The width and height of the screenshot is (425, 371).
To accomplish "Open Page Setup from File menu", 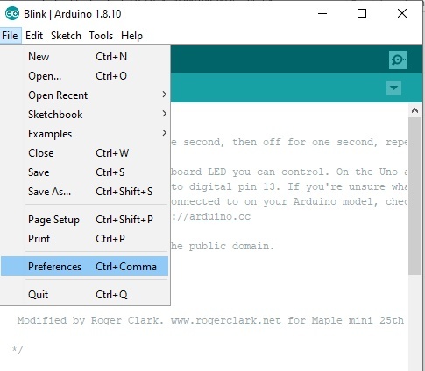I will [x=85, y=220].
